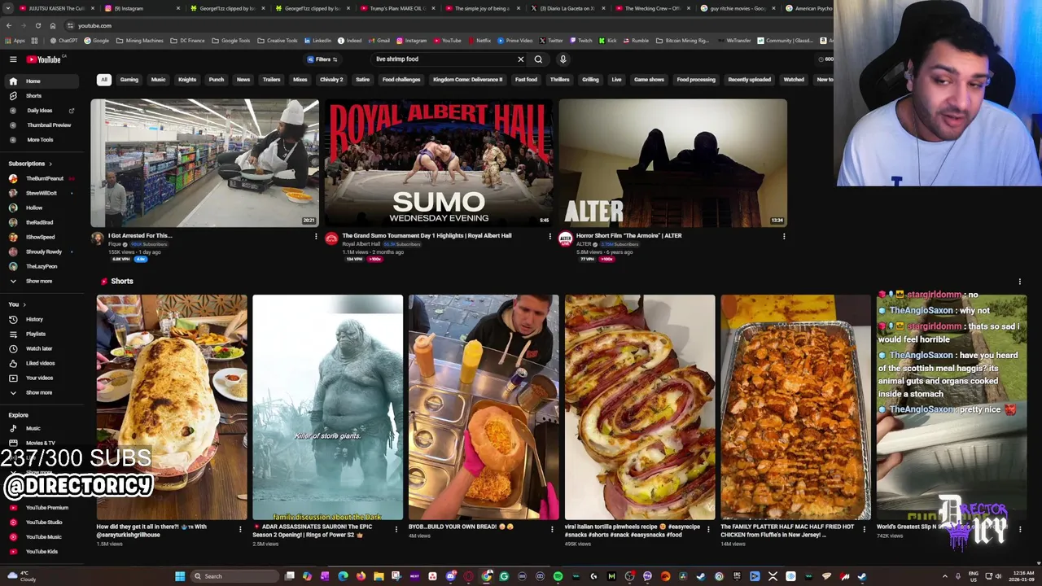The image size is (1042, 586).
Task: Open the Shorts section three-dot menu
Action: [1019, 282]
